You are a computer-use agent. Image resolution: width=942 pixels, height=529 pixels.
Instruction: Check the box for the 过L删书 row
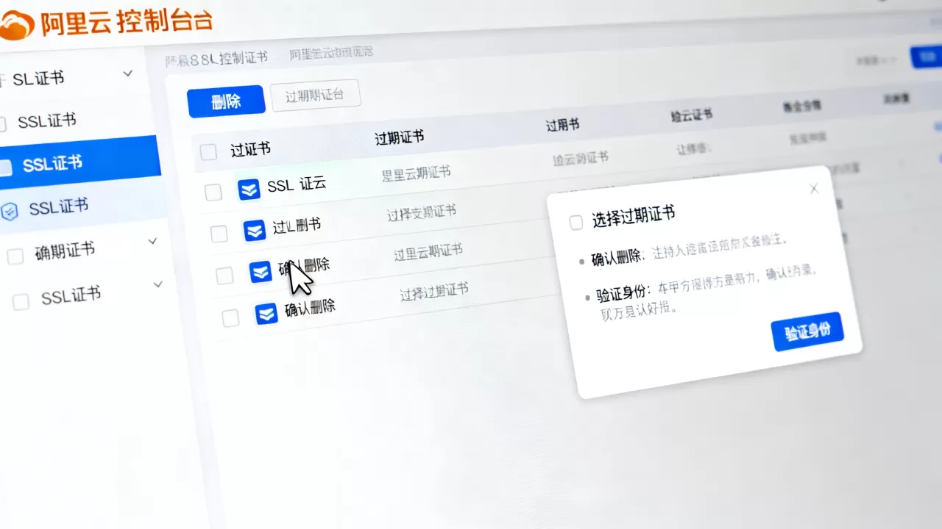pyautogui.click(x=219, y=234)
